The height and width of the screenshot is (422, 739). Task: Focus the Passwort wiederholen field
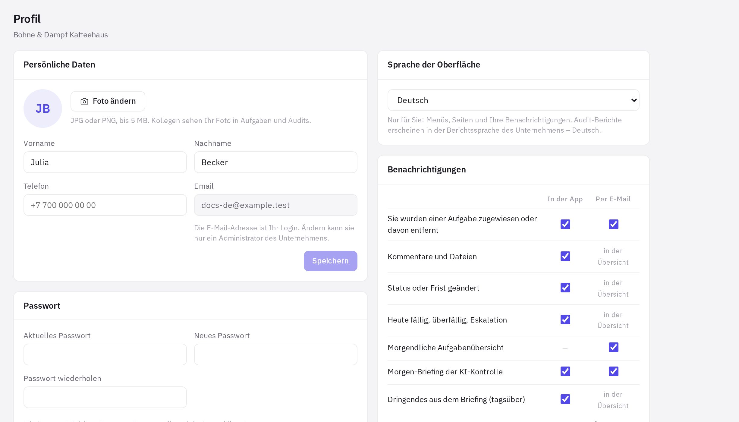coord(105,397)
